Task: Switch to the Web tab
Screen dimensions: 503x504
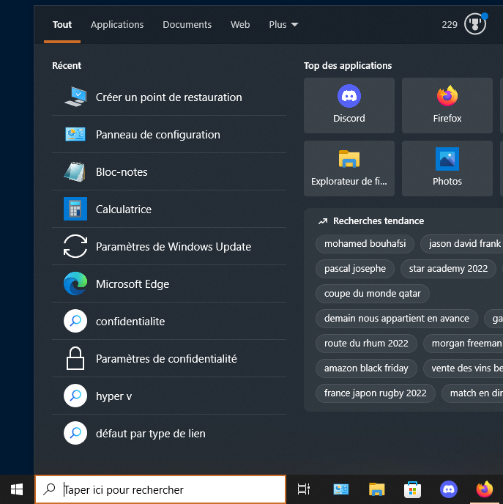Action: click(240, 25)
